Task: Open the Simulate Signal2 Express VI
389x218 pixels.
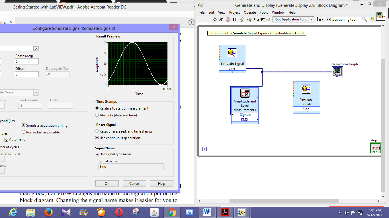Action: coord(306,89)
